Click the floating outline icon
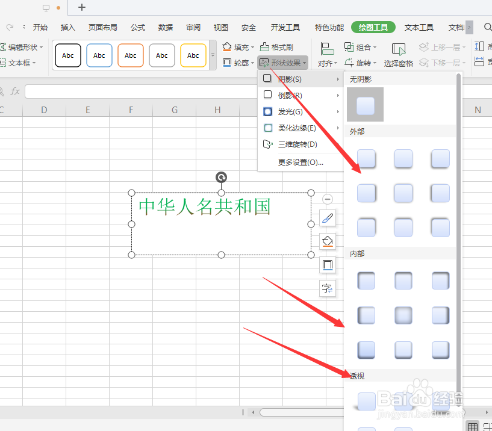The width and height of the screenshot is (492, 431). click(x=328, y=265)
